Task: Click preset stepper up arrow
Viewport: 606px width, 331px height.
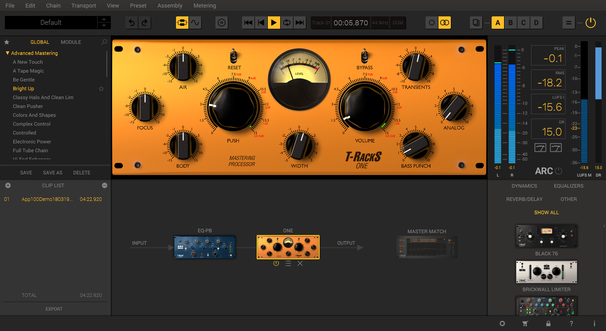Action: click(104, 19)
